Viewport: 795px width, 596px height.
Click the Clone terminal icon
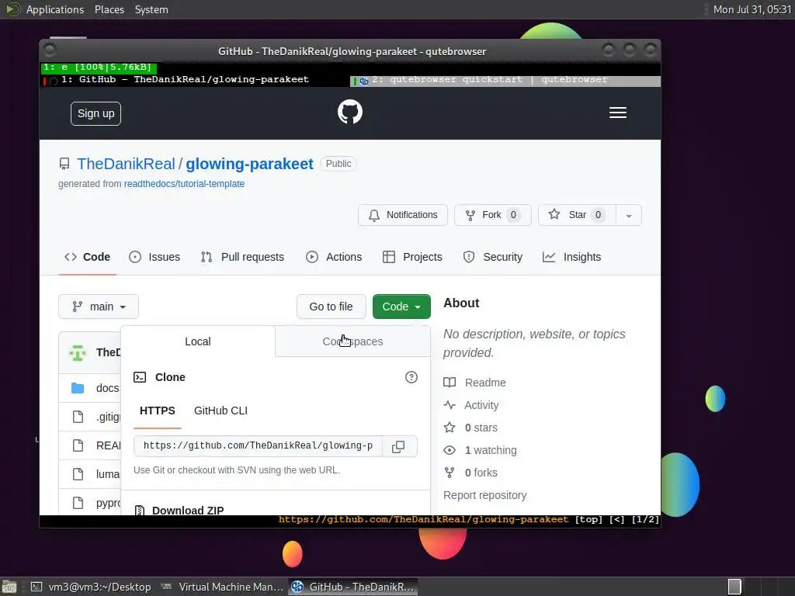140,377
